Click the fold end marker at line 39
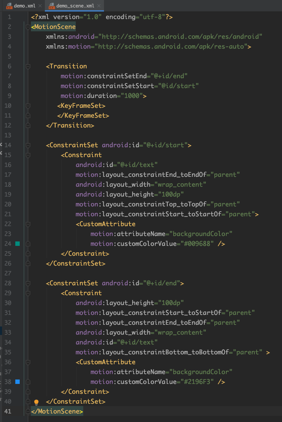The image size is (282, 422). pyautogui.click(x=28, y=391)
